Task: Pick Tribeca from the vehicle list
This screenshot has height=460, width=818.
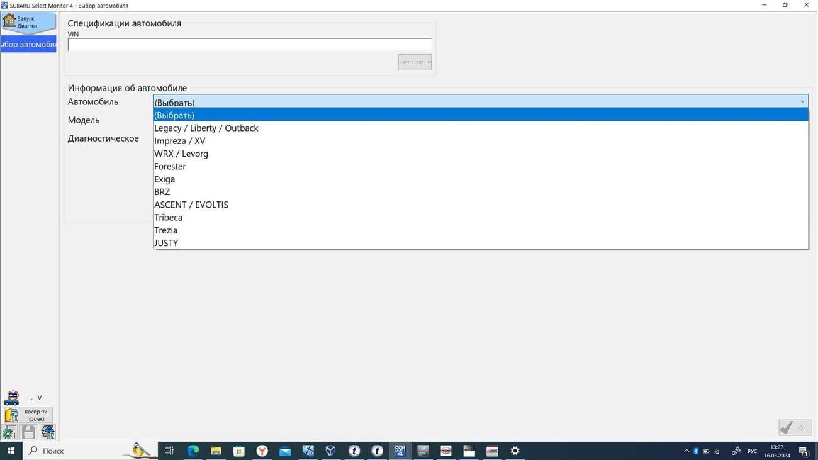Action: pos(481,218)
